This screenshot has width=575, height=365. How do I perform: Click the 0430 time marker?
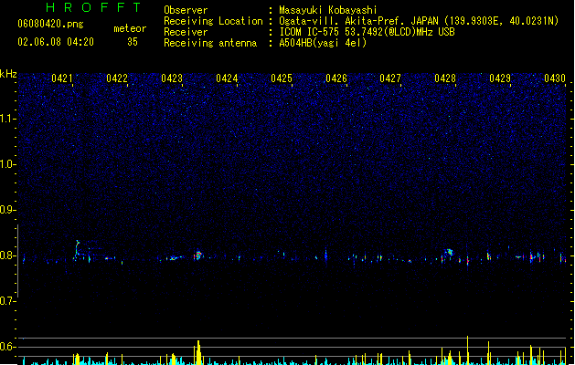coord(555,78)
